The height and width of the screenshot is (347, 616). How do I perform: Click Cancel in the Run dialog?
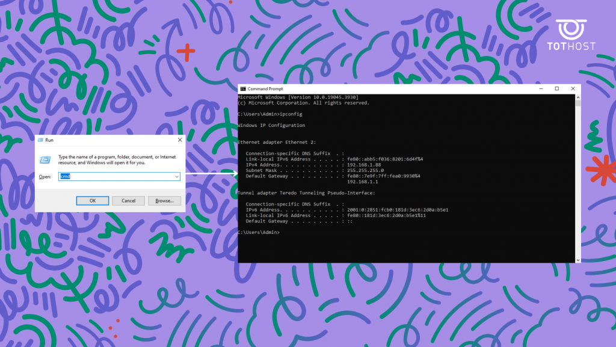[x=128, y=200]
